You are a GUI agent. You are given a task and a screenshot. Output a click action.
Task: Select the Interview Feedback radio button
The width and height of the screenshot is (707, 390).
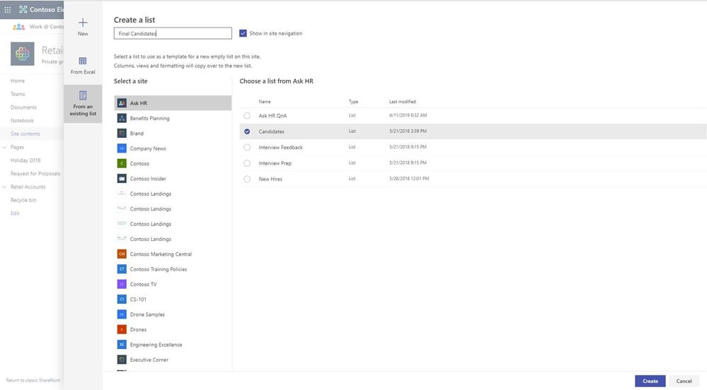[247, 147]
